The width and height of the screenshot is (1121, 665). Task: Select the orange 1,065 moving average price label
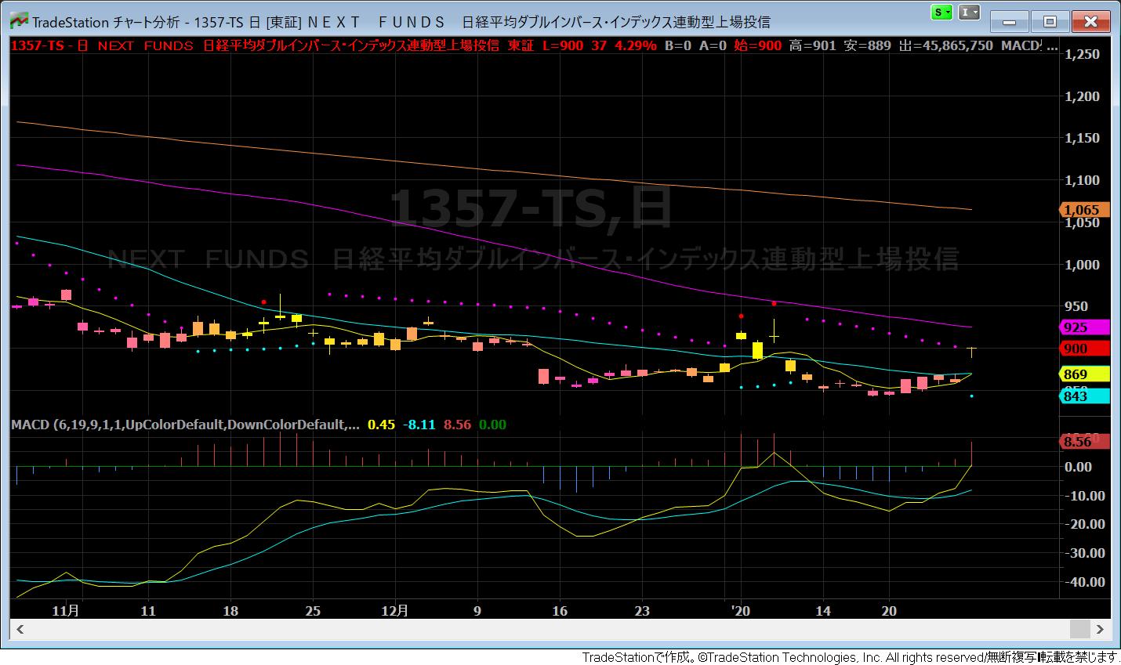tap(1085, 209)
